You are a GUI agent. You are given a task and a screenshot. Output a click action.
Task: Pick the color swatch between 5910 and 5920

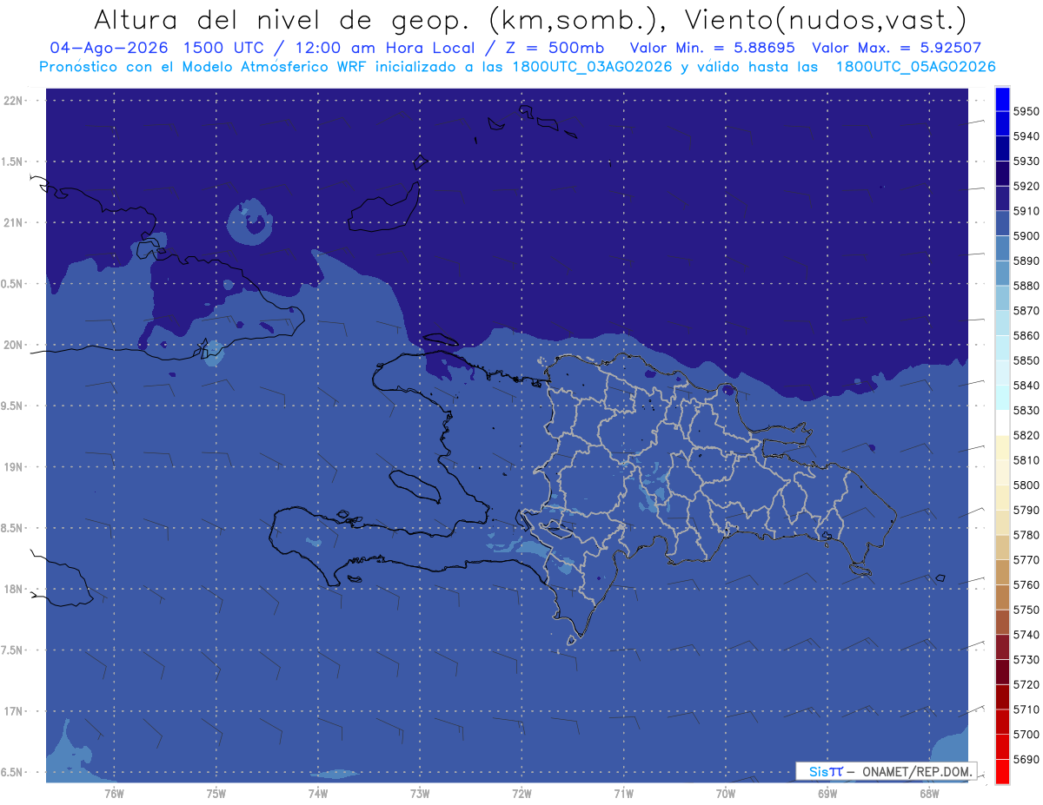coord(1001,199)
